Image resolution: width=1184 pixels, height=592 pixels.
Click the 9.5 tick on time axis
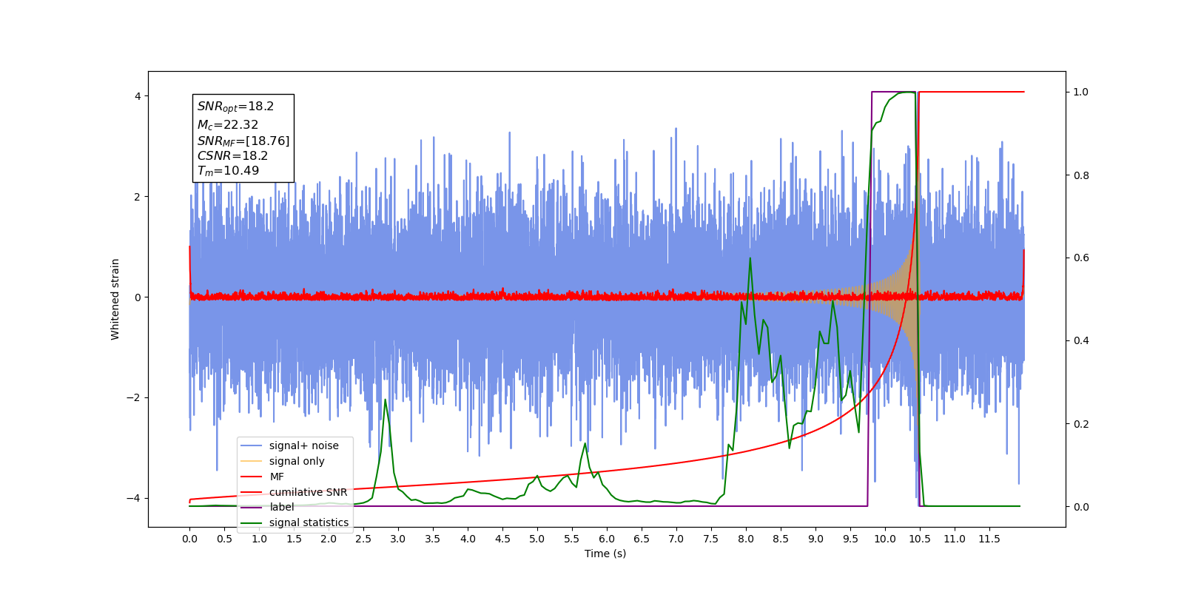(x=850, y=539)
